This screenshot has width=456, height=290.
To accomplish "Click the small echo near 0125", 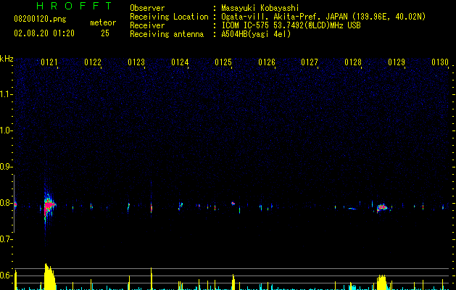I will point(233,203).
